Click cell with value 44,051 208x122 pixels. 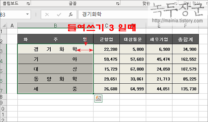[x=159, y=89]
